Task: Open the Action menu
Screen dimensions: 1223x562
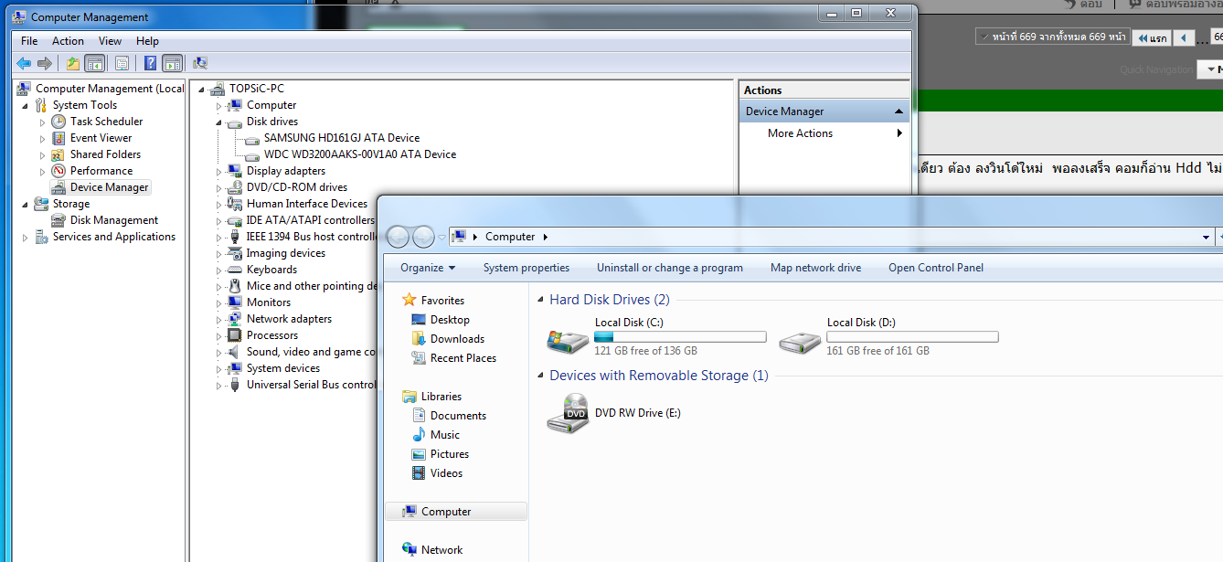Action: [x=68, y=41]
